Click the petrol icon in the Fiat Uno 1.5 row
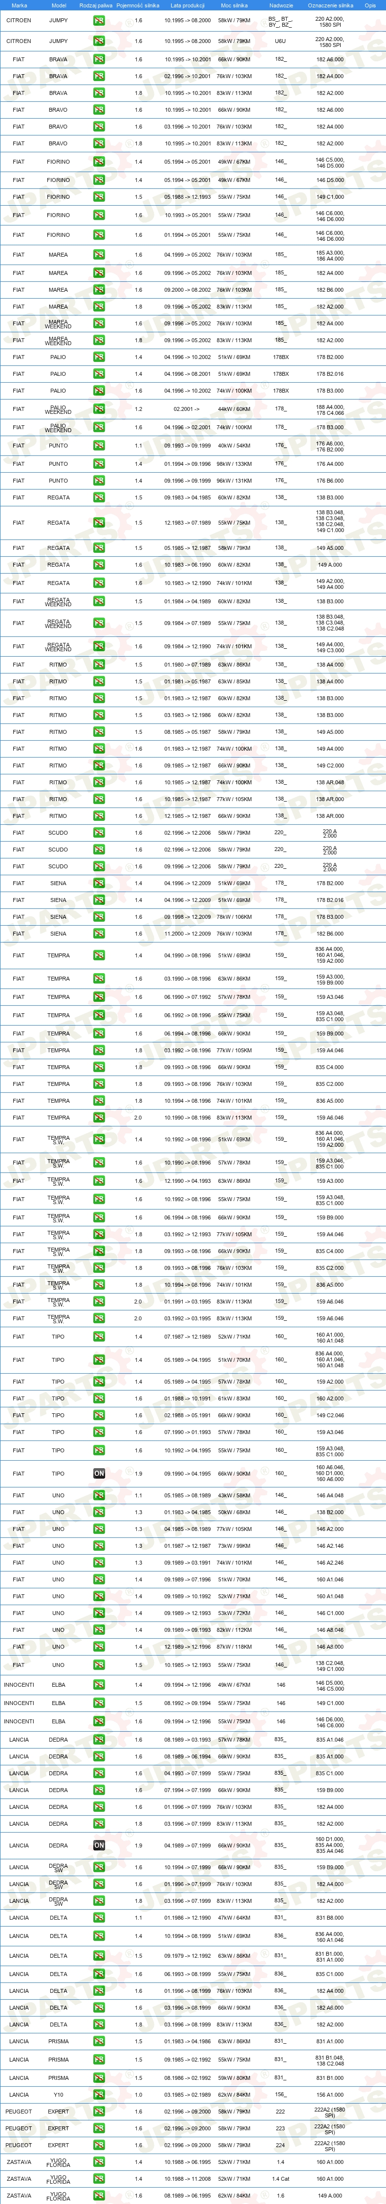 99,1665
